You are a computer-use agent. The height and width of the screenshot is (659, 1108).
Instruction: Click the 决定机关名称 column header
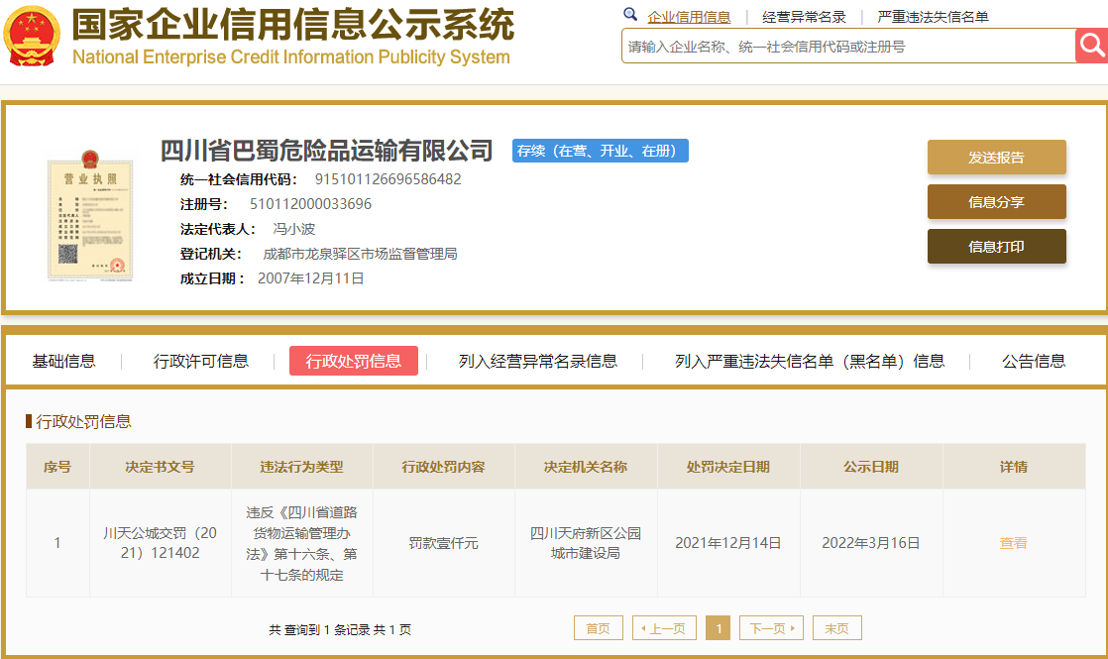pos(586,467)
